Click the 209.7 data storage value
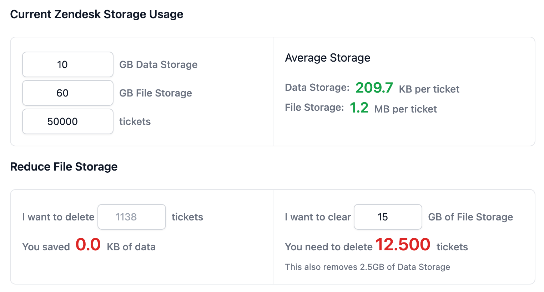The height and width of the screenshot is (292, 544). pyautogui.click(x=374, y=88)
